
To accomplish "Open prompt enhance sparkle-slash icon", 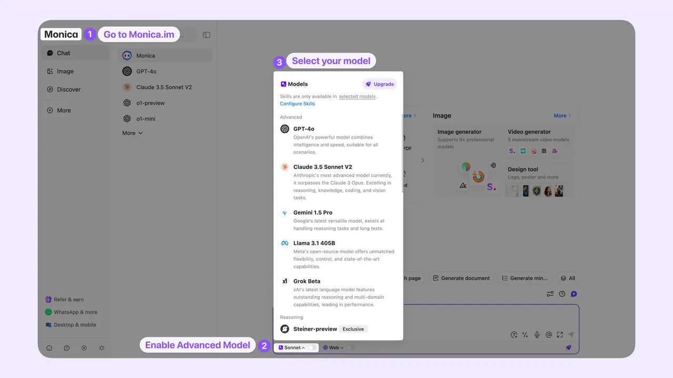I will pos(525,334).
